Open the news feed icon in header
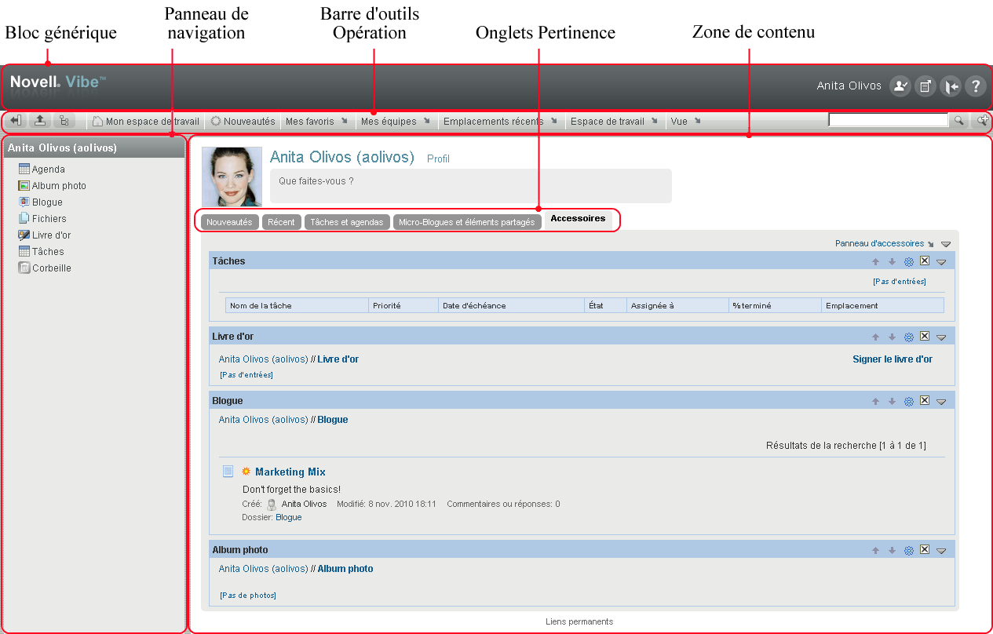 click(925, 86)
